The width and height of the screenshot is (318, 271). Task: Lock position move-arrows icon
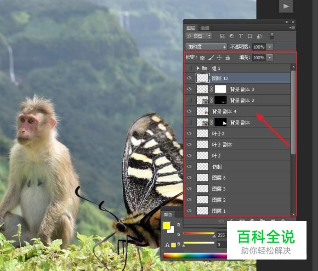click(x=219, y=58)
